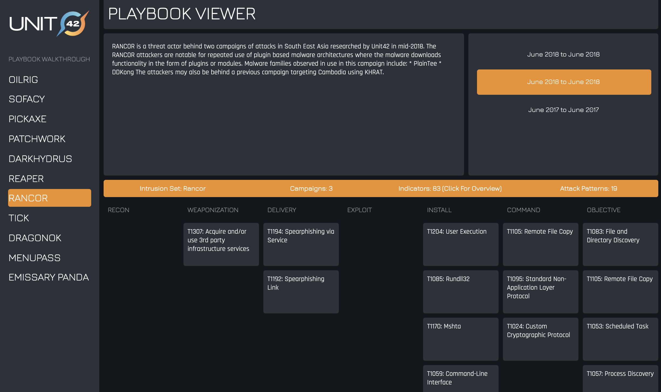The height and width of the screenshot is (392, 661).
Task: Click the Unit 42 logo
Action: coord(49,23)
